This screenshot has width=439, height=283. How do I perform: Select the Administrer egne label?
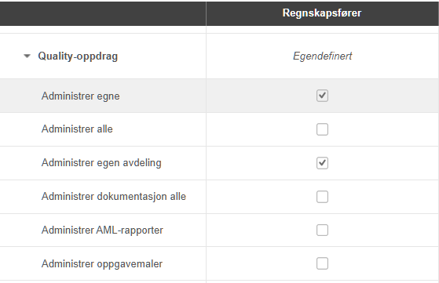click(x=81, y=96)
